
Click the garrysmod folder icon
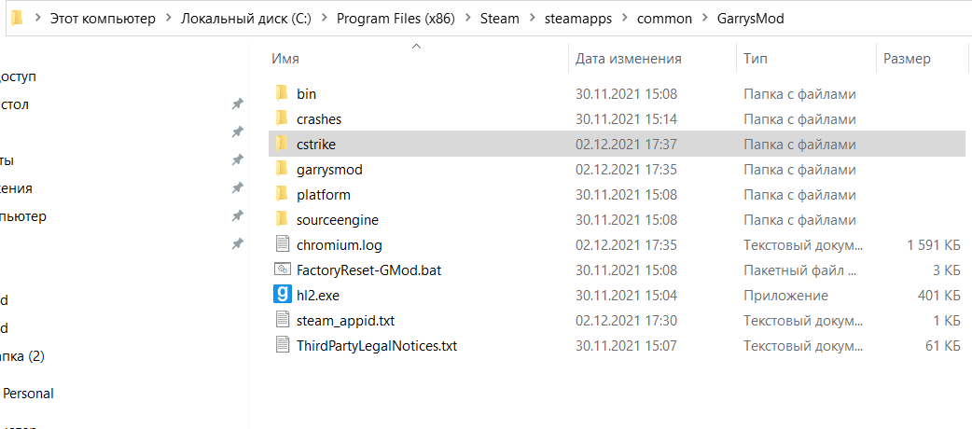(283, 169)
